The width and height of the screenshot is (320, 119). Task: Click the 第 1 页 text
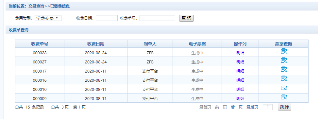tap(79, 107)
